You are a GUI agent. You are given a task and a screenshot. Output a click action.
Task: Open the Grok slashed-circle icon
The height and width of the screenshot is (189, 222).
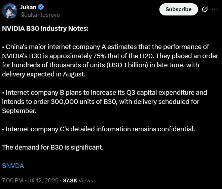tap(204, 9)
